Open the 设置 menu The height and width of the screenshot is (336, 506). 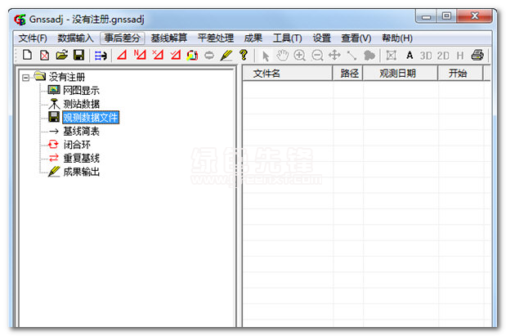(x=322, y=38)
